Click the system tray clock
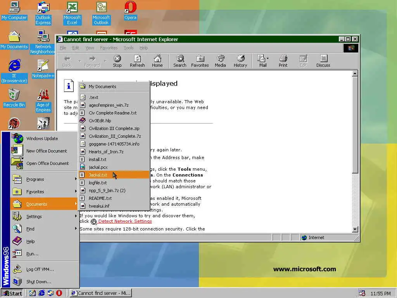 [x=380, y=293]
